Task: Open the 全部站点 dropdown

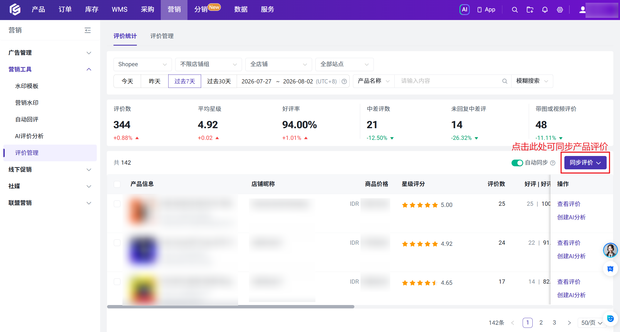Action: point(345,65)
